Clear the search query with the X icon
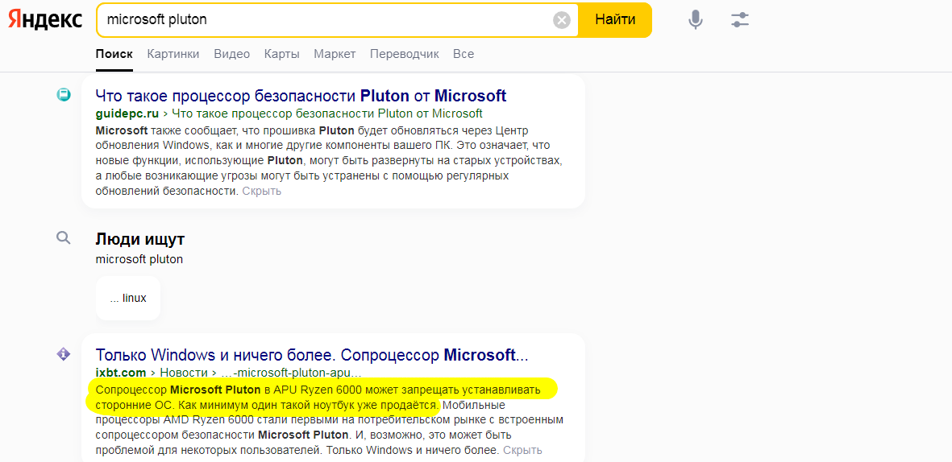952x462 pixels. tap(562, 20)
